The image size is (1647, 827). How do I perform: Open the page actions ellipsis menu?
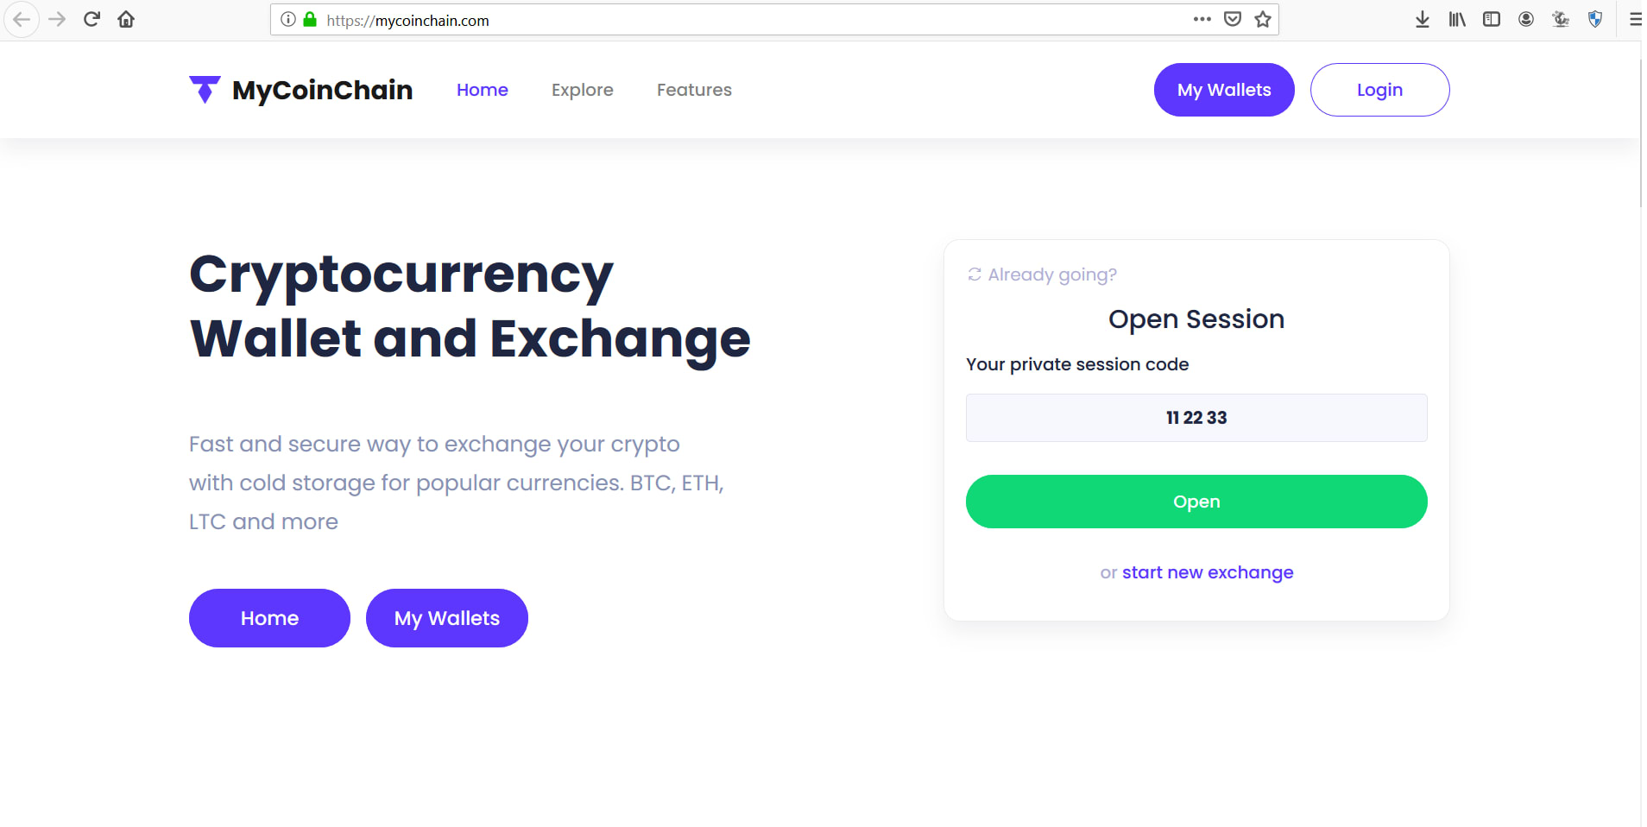click(1201, 19)
